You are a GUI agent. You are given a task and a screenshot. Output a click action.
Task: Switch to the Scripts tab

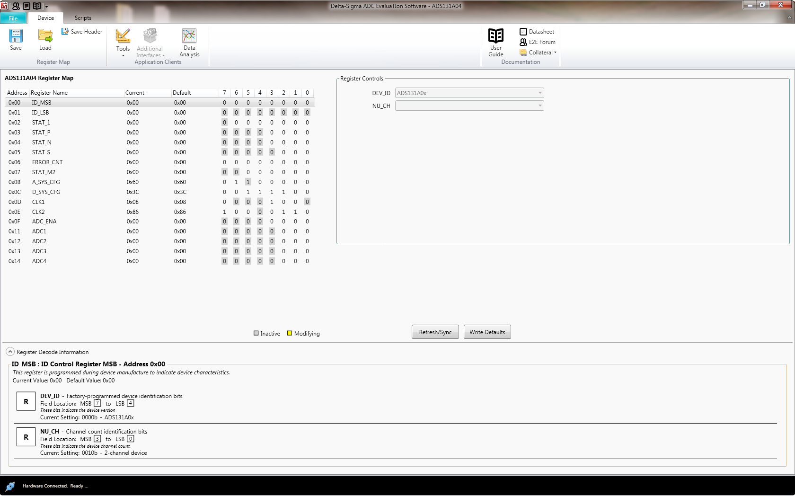point(83,18)
